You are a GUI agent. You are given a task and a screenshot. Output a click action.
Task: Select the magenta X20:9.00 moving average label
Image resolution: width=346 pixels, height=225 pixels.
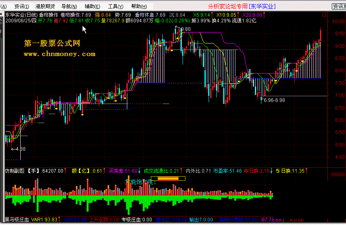252,15
